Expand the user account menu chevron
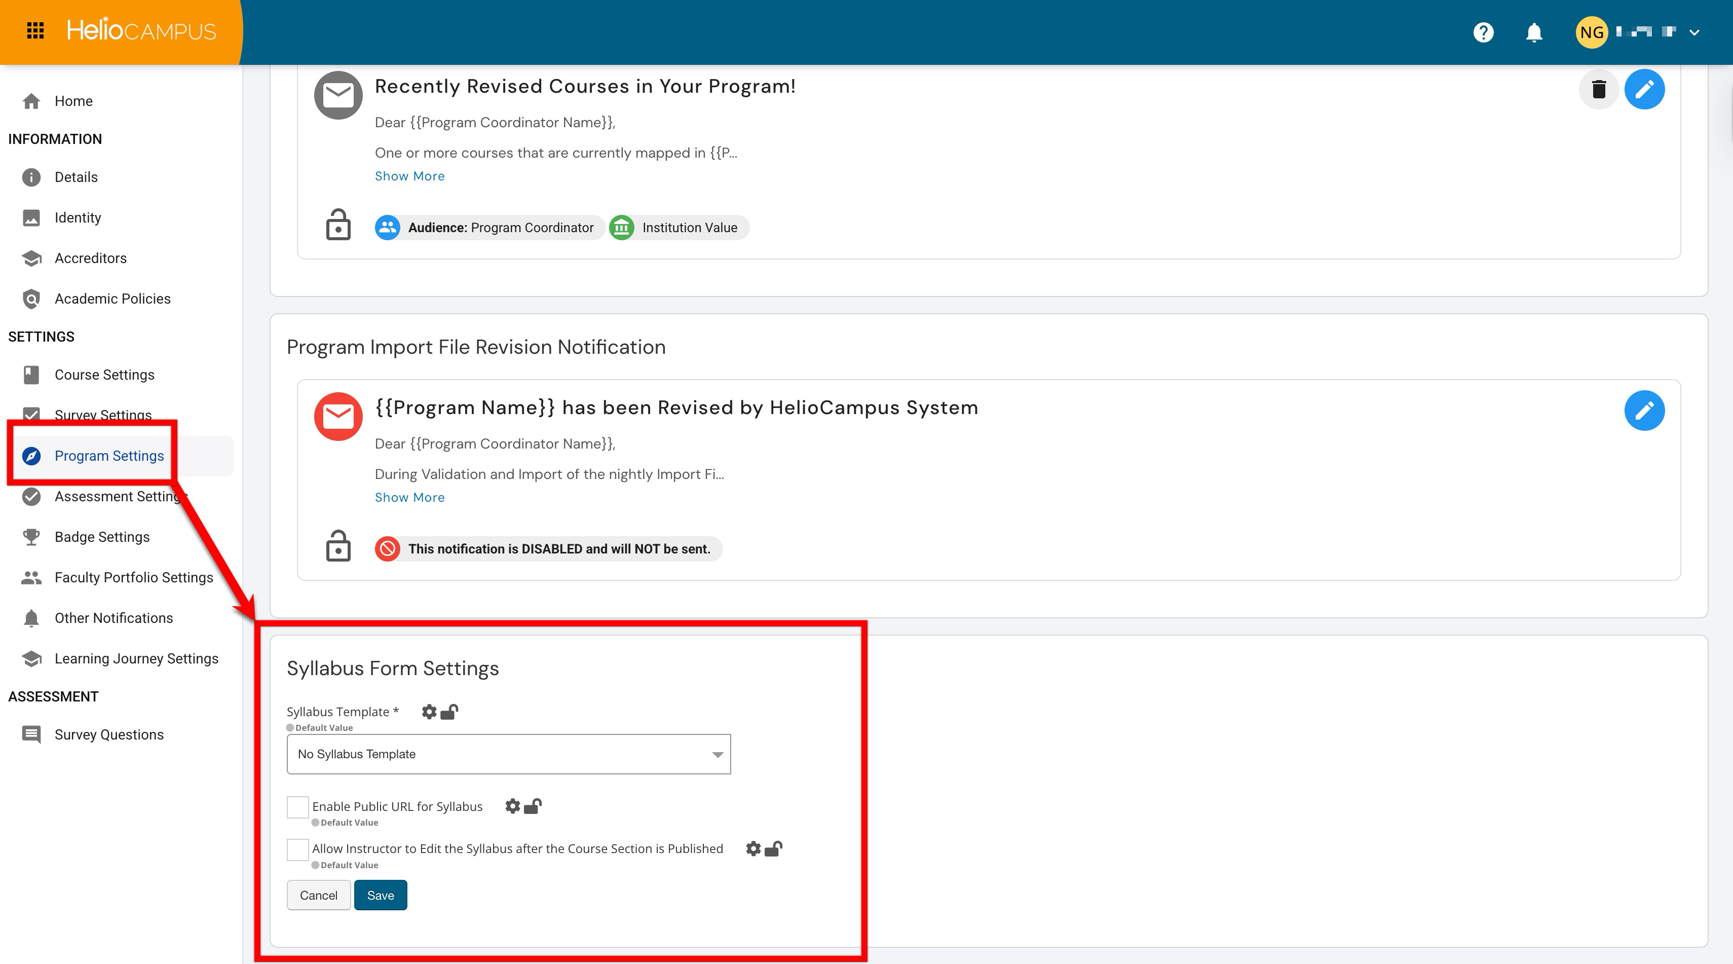This screenshot has width=1733, height=964. click(1694, 32)
